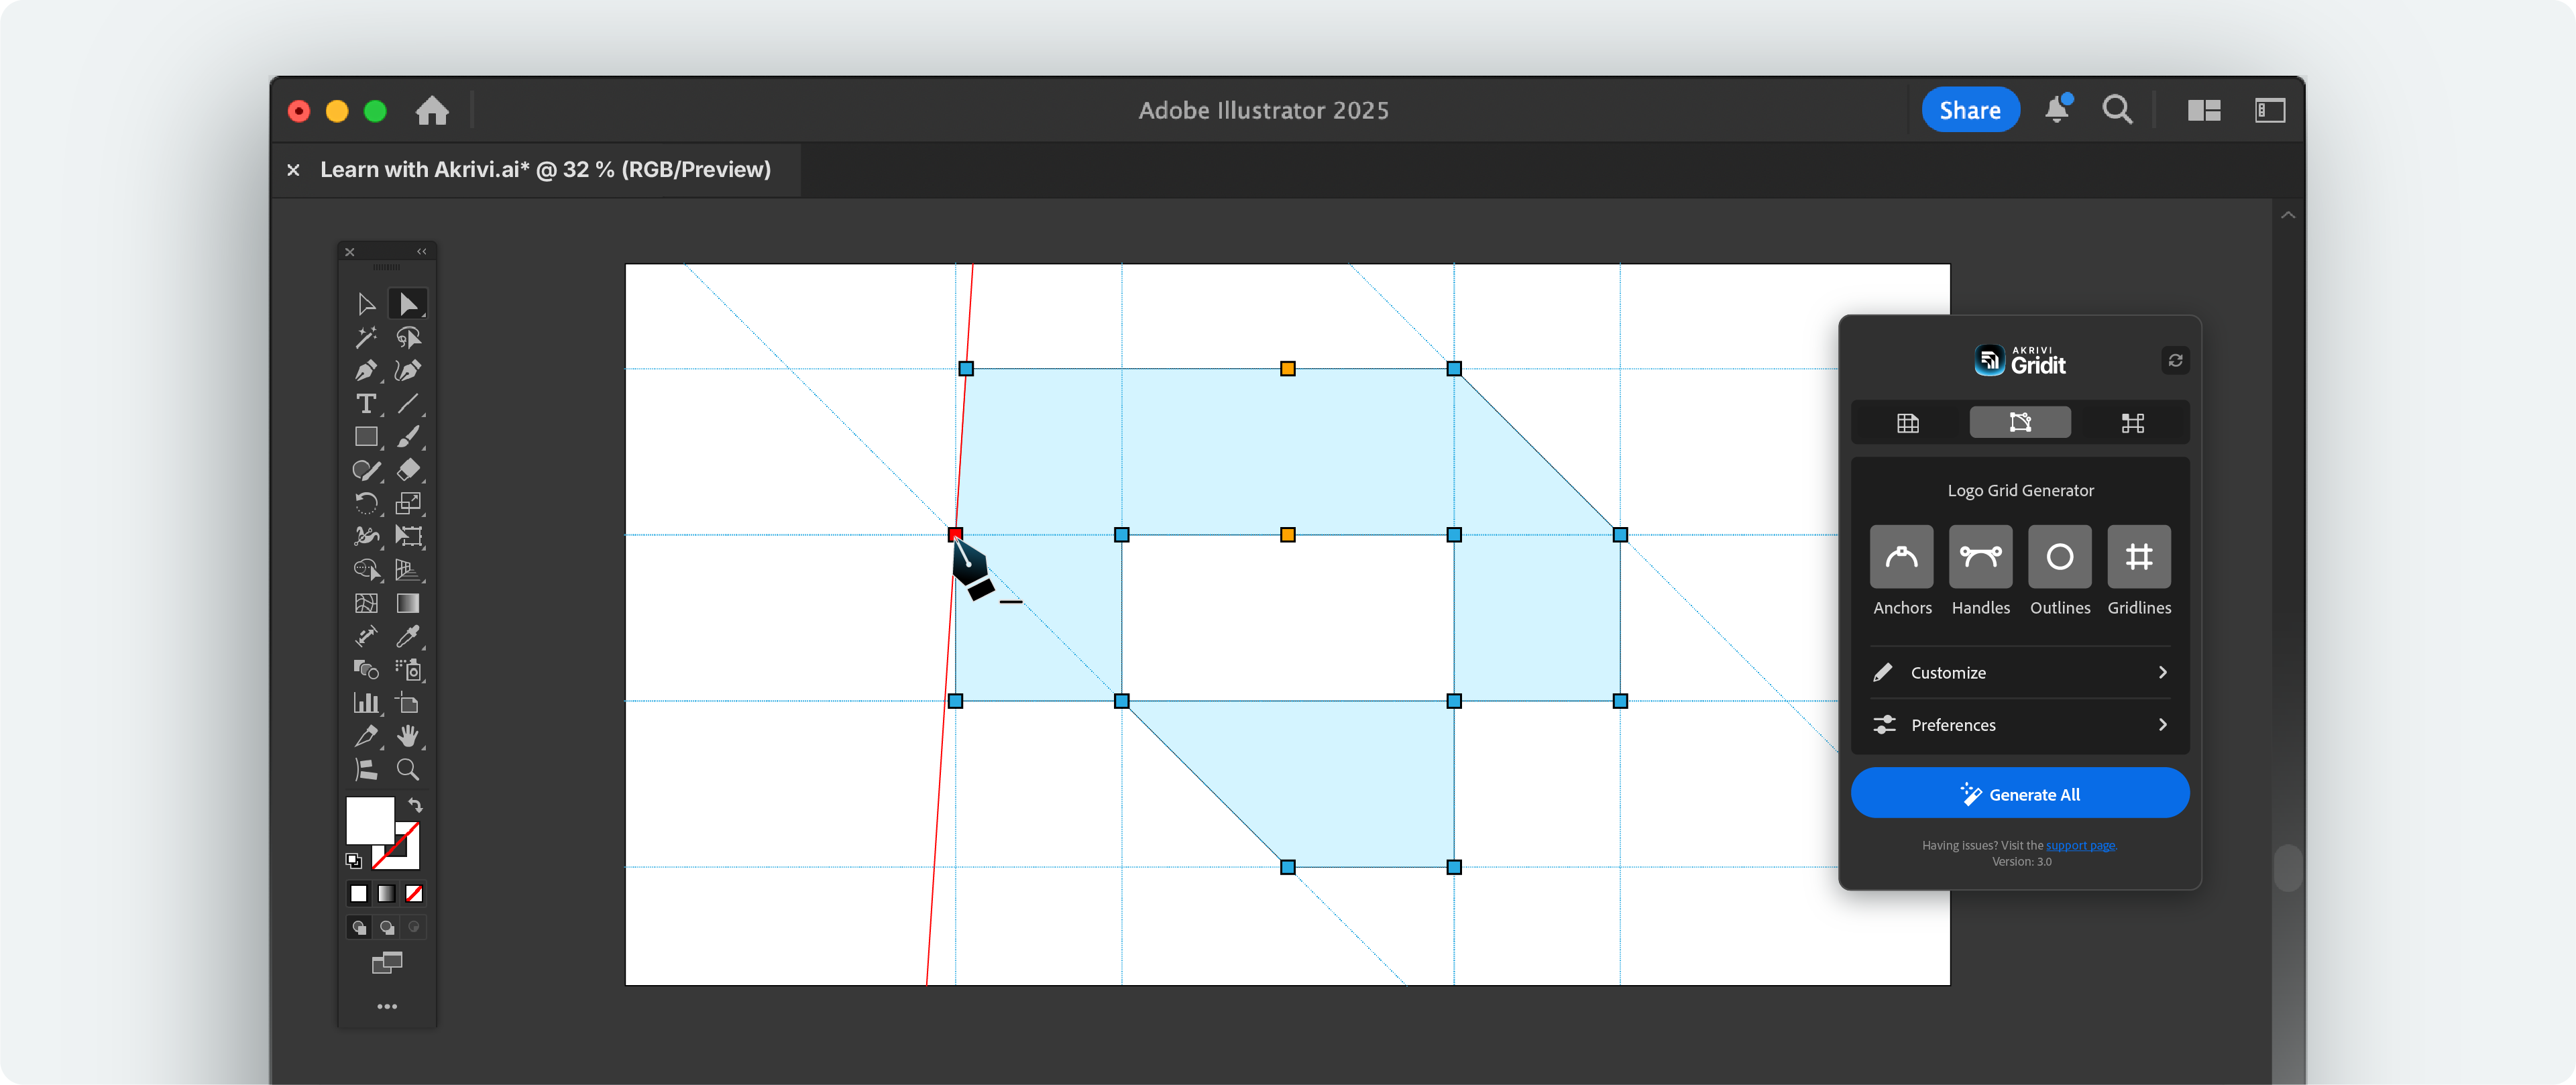Select the Direct Selection tool (solid arrow)
This screenshot has width=2576, height=1085.
point(408,304)
